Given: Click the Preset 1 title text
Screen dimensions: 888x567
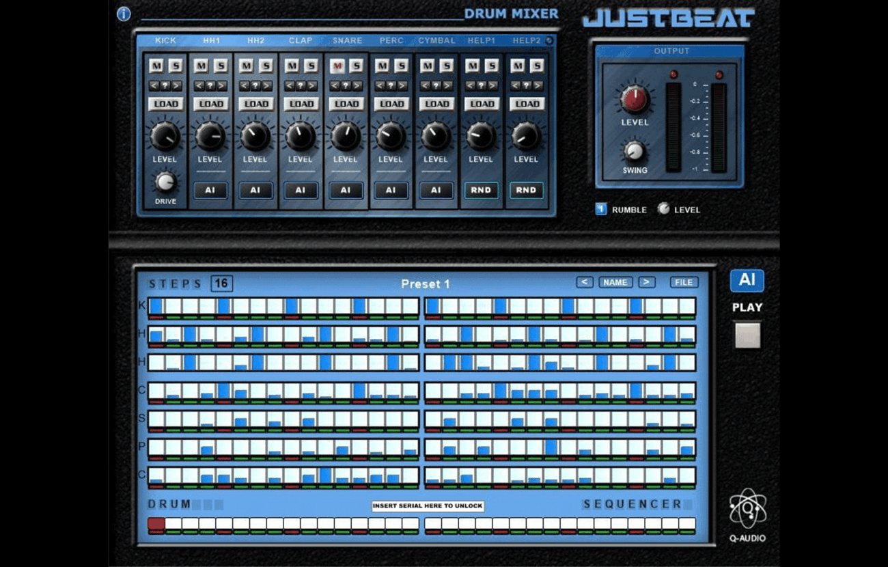Looking at the screenshot, I should (426, 284).
